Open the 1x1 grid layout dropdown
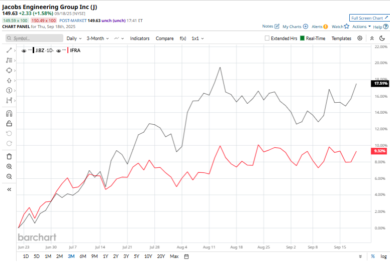 (x=198, y=39)
